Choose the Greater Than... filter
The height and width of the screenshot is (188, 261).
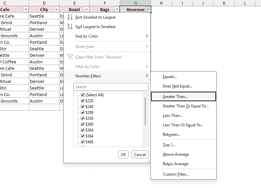183,97
